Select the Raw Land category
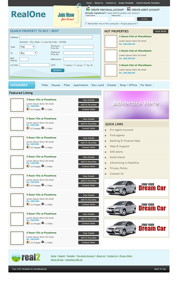Viewport: 177px width, 281px height. pyautogui.click(x=98, y=85)
